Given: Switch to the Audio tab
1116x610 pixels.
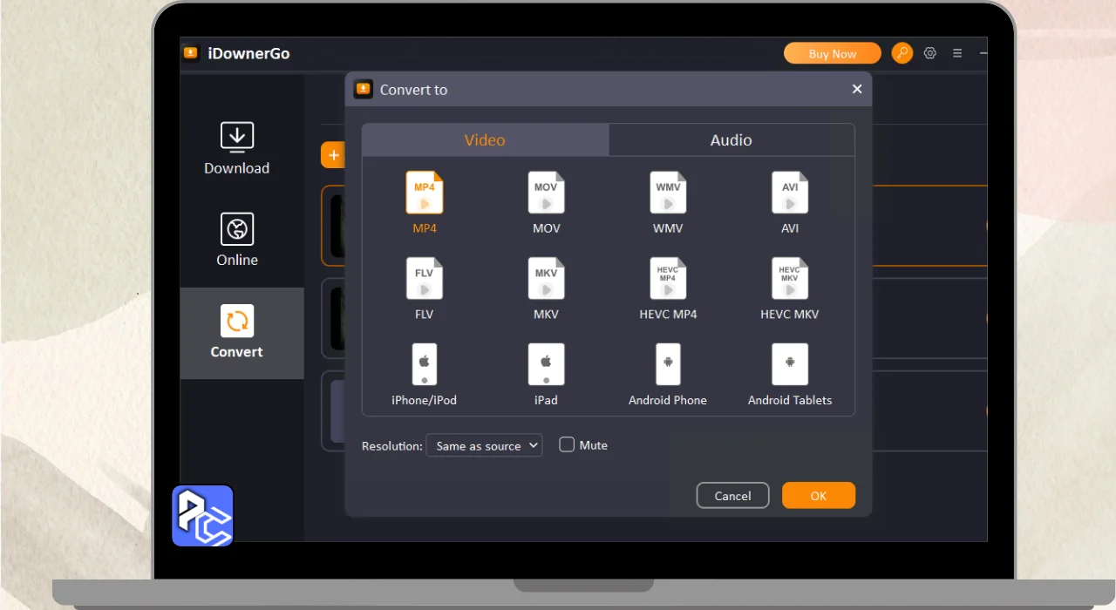Looking at the screenshot, I should point(731,140).
